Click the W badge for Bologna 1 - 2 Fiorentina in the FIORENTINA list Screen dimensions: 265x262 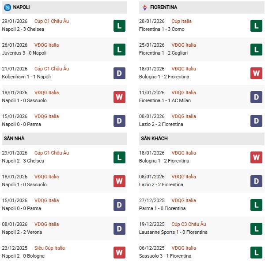tap(257, 73)
